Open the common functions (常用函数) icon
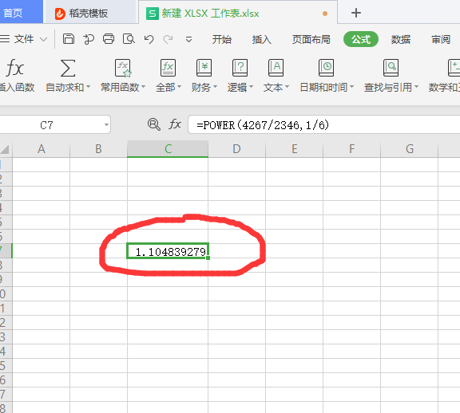The height and width of the screenshot is (413, 460). pos(123,68)
